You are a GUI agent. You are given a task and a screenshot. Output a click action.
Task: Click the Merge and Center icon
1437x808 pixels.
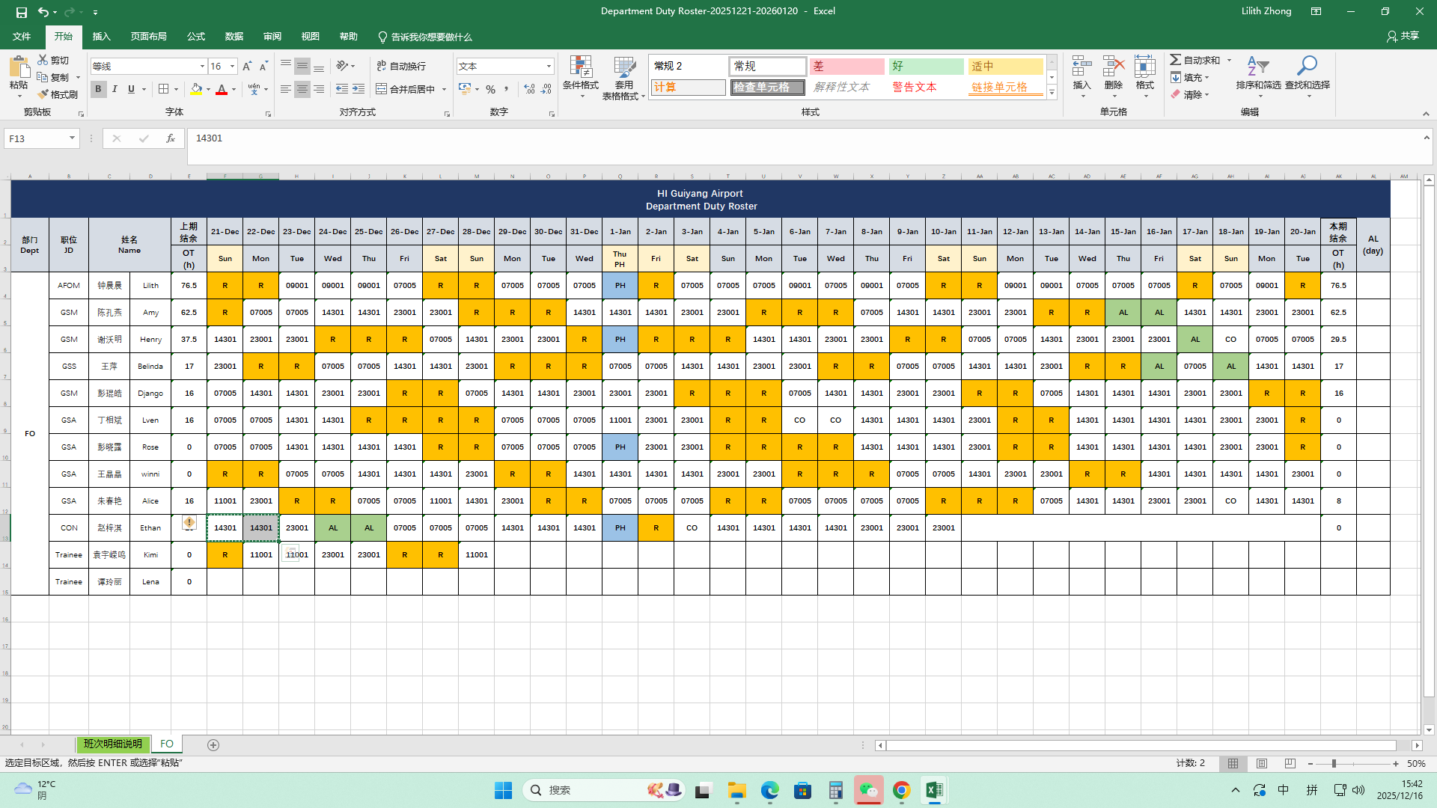tap(382, 89)
